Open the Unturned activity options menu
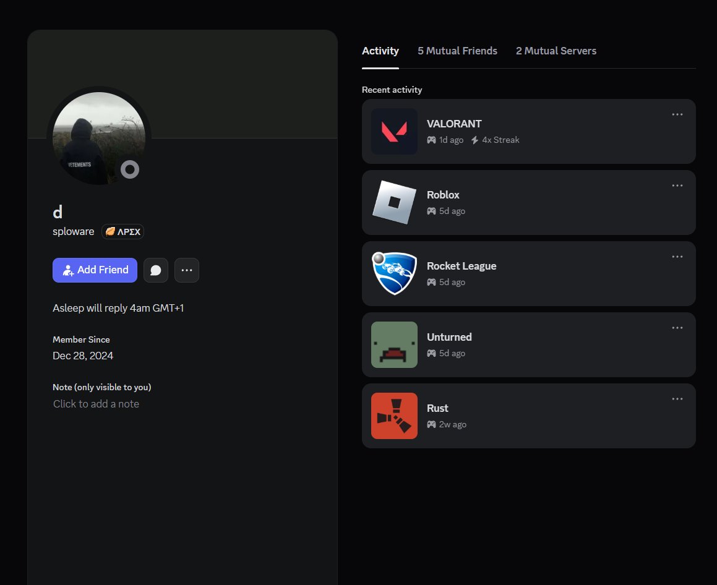Screen dimensions: 717x585 click(x=677, y=328)
